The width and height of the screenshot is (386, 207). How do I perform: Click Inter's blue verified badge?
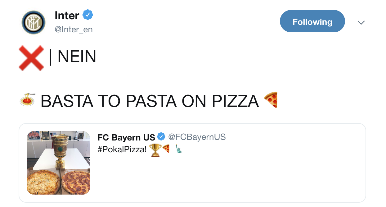(88, 15)
